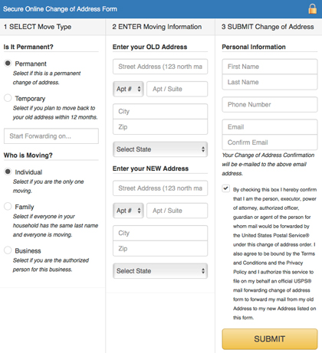
Task: Switch to SUBMIT Change of Address step
Action: click(268, 27)
